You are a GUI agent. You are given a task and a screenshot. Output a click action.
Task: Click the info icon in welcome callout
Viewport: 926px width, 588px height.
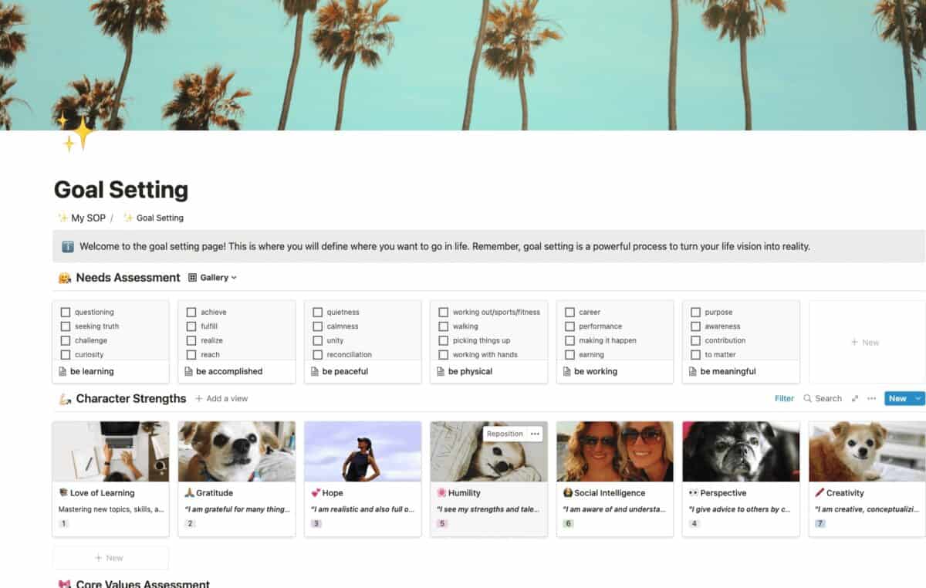[x=68, y=247]
